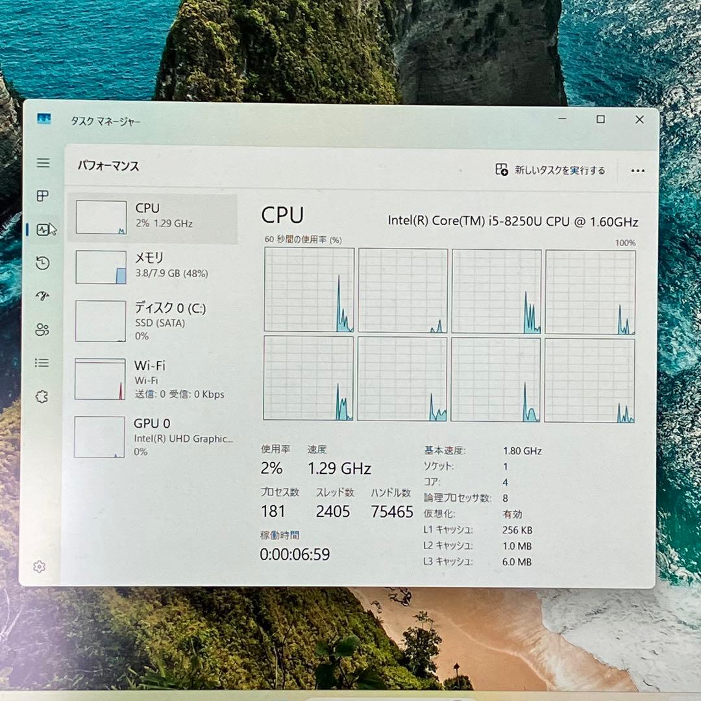Open the more options (...) menu
Viewport: 701px width, 701px height.
coord(637,171)
